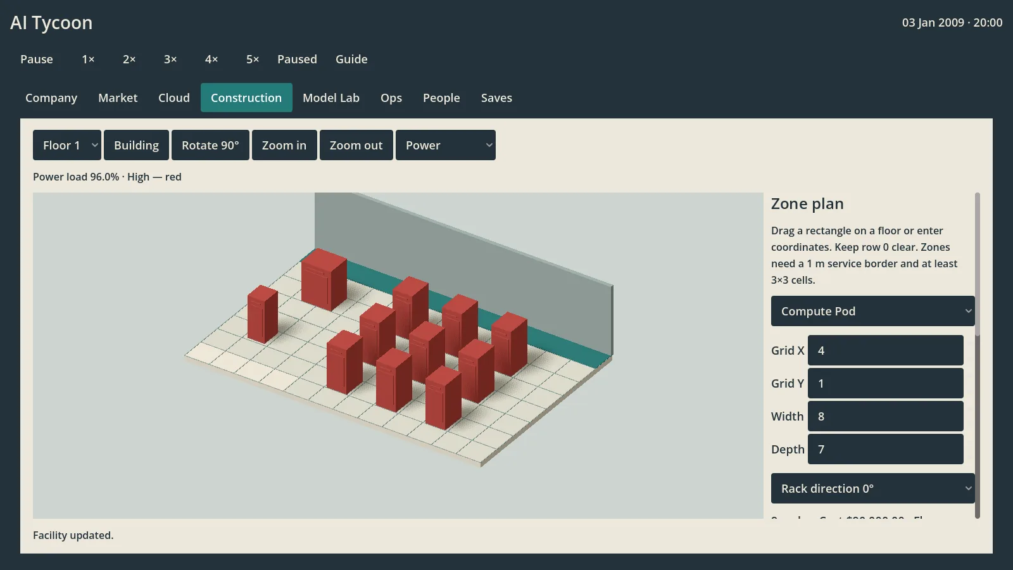This screenshot has height=570, width=1013.
Task: Set game speed to 5×
Action: tap(253, 59)
